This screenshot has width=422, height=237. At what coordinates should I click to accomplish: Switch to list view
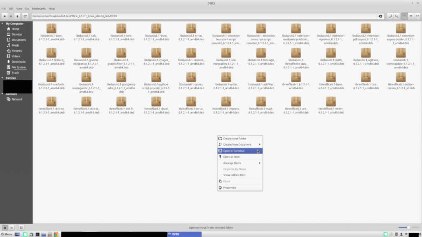411,16
